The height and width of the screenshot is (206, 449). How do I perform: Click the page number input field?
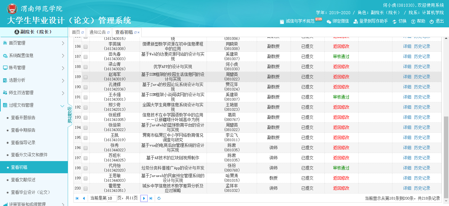[111, 198]
